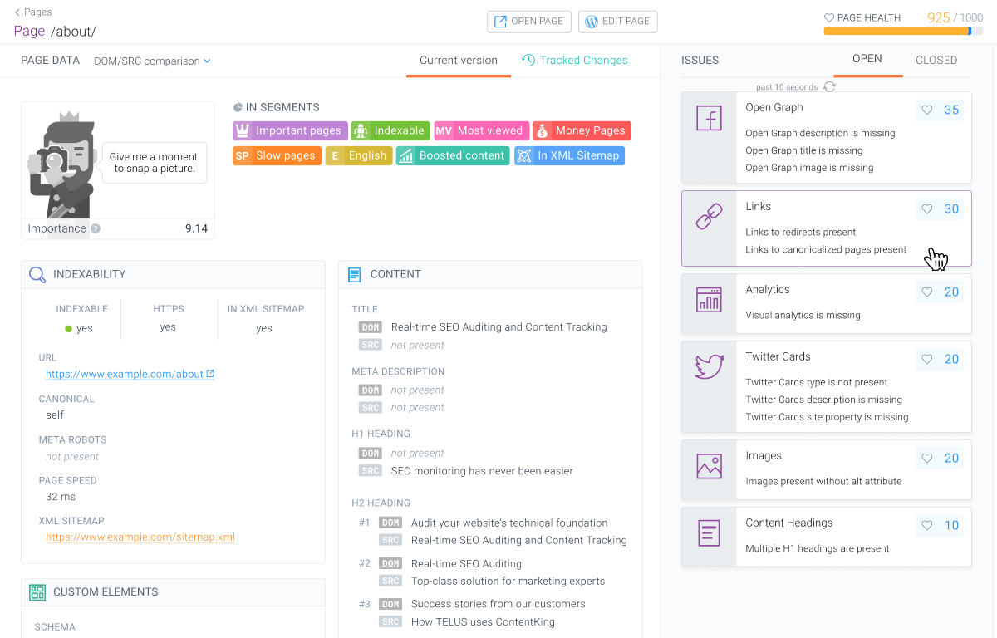This screenshot has width=997, height=638.
Task: Click the EDIT PAGE button
Action: coord(618,22)
